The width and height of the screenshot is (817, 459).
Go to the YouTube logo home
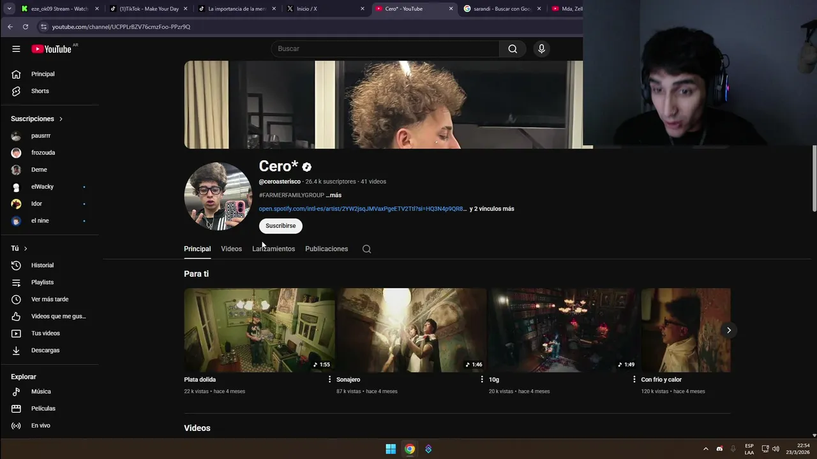click(51, 49)
